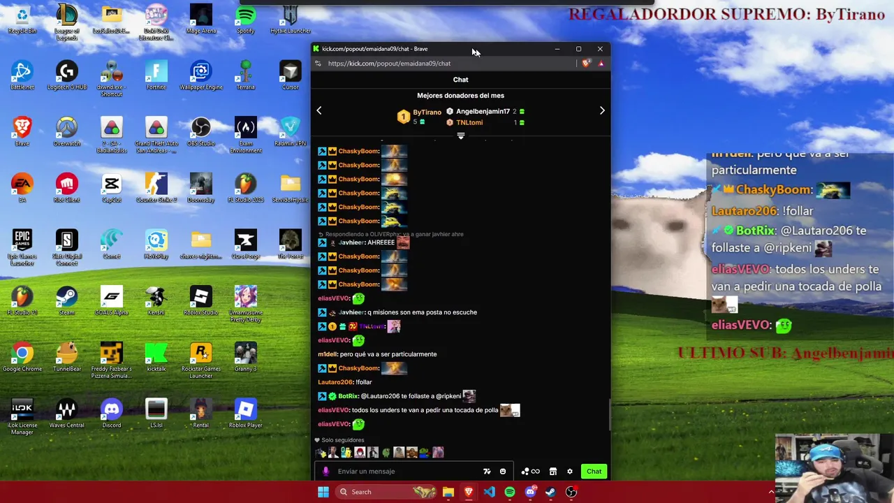
Task: Select CurseForge desktop shortcut
Action: [x=246, y=245]
